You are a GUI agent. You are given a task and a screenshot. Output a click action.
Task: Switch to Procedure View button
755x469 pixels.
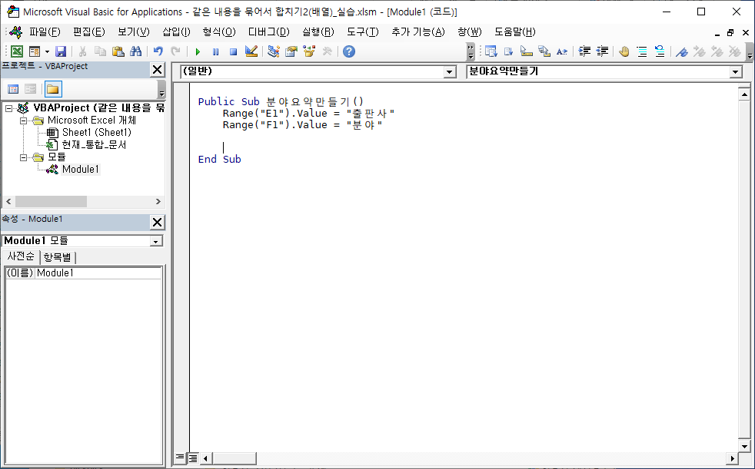tap(180, 457)
